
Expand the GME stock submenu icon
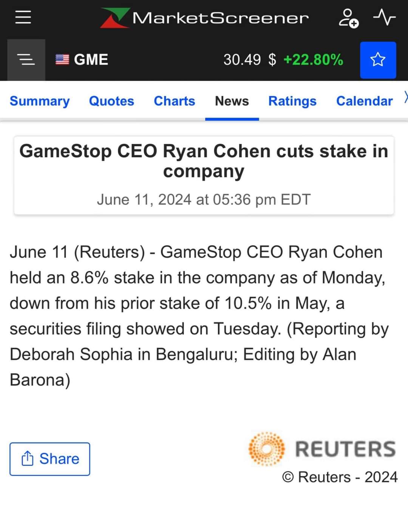(x=26, y=60)
